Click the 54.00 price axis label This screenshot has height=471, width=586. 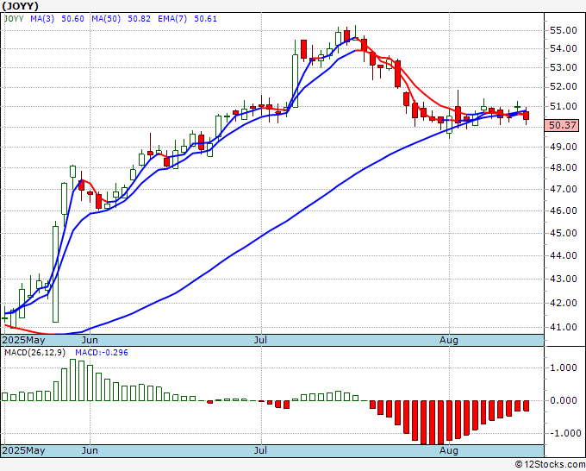564,48
